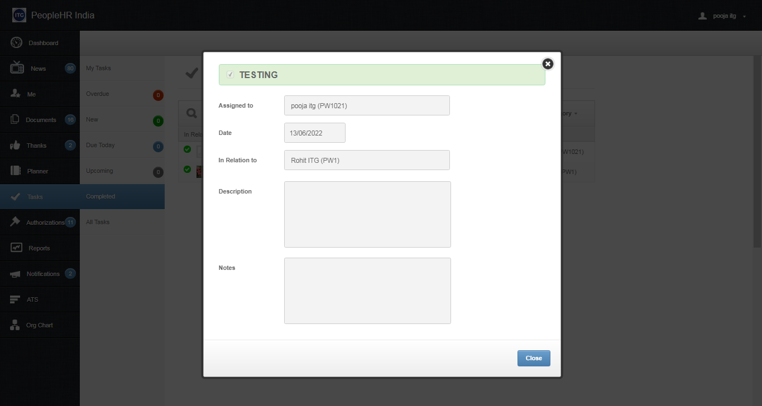Open Reports chart icon
This screenshot has width=762, height=406.
point(16,248)
